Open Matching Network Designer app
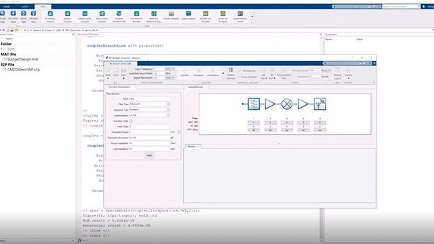The height and width of the screenshot is (244, 434). (x=154, y=16)
